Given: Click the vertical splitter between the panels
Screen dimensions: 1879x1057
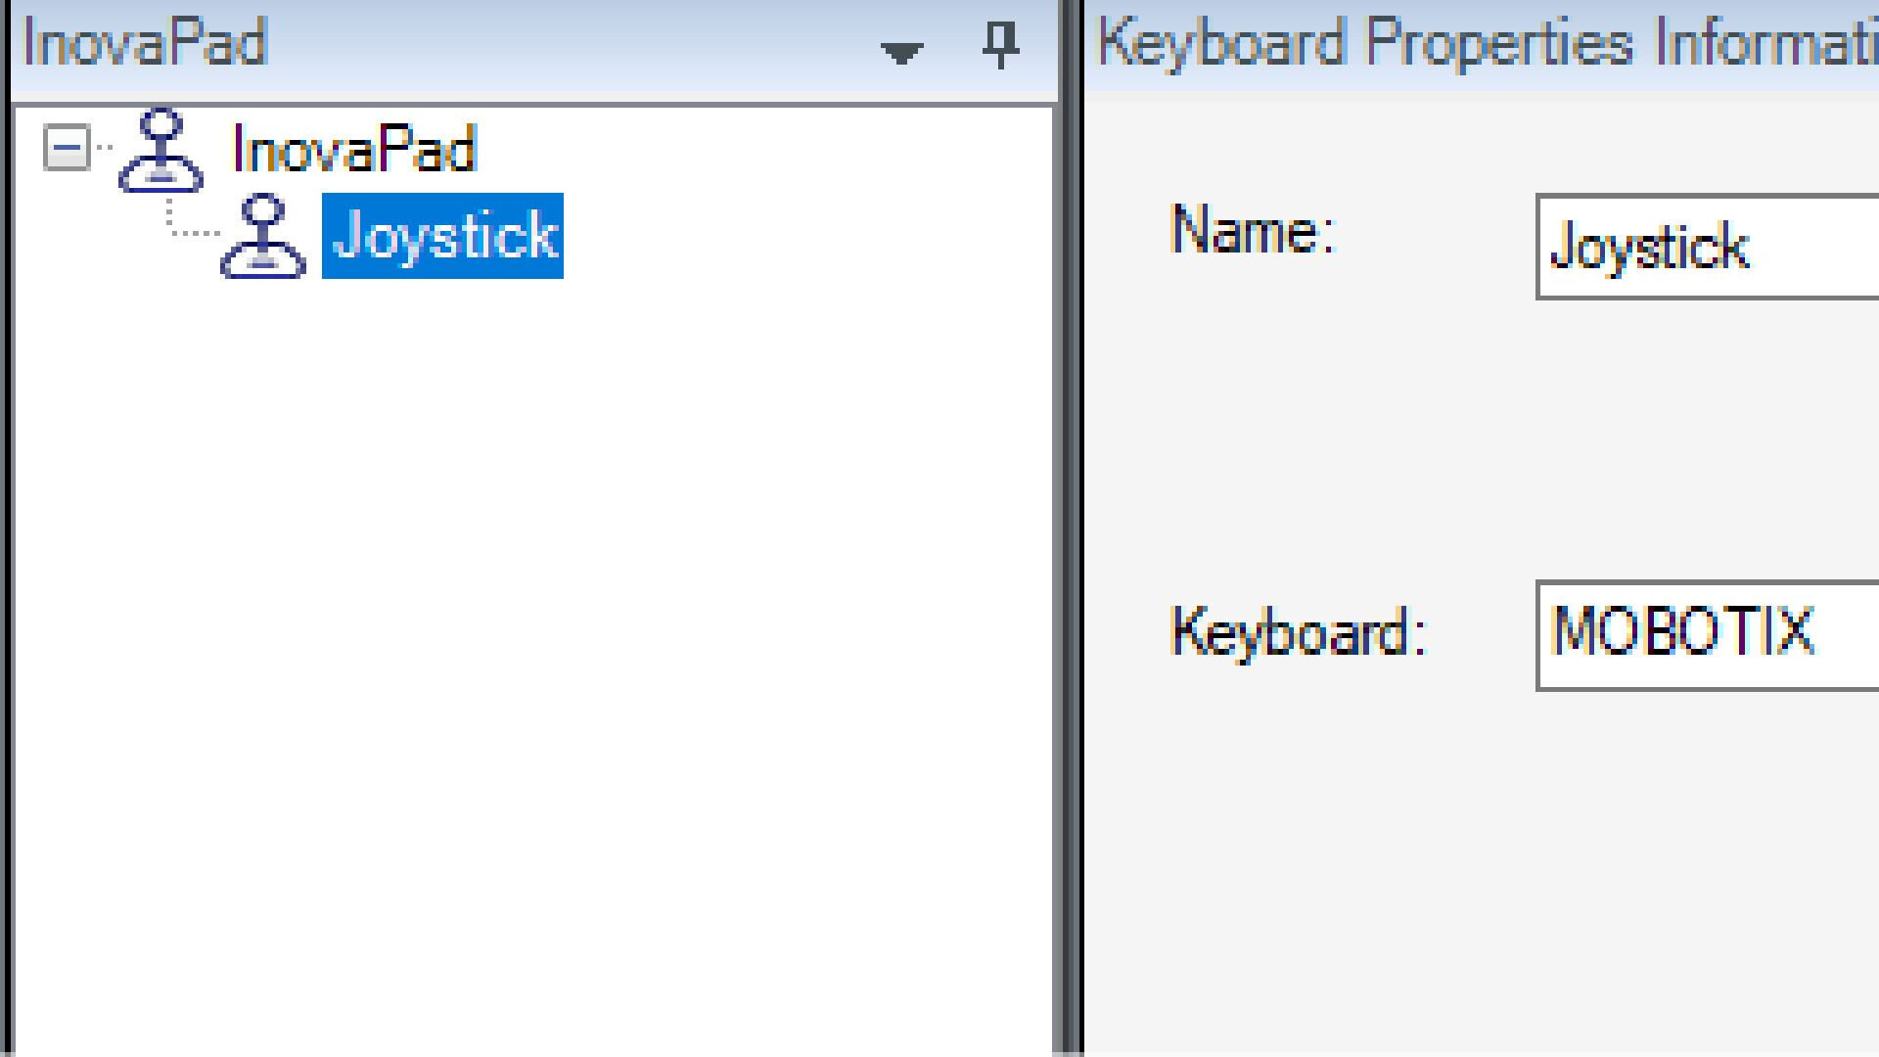Looking at the screenshot, I should pos(1071,528).
